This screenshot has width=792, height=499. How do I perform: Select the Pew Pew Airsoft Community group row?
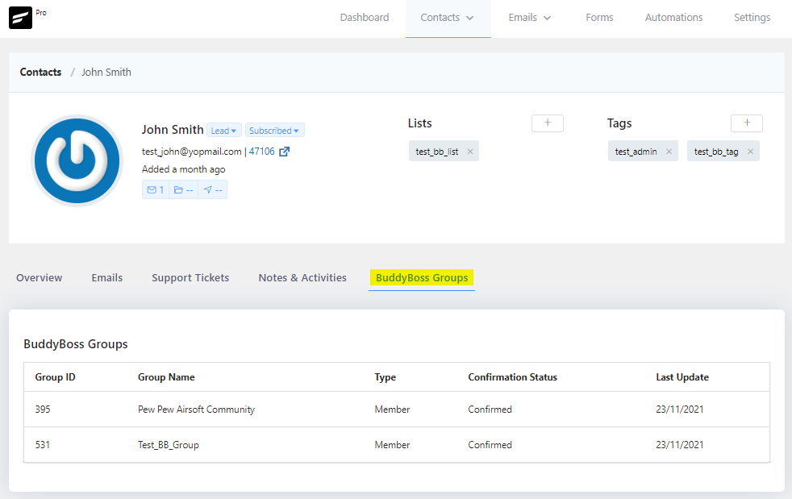pos(197,410)
